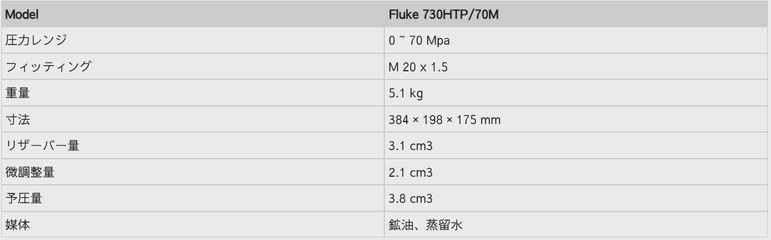Select the Fluke 730HTP/70M header text
Viewport: 771px width, 240px height.
click(443, 14)
